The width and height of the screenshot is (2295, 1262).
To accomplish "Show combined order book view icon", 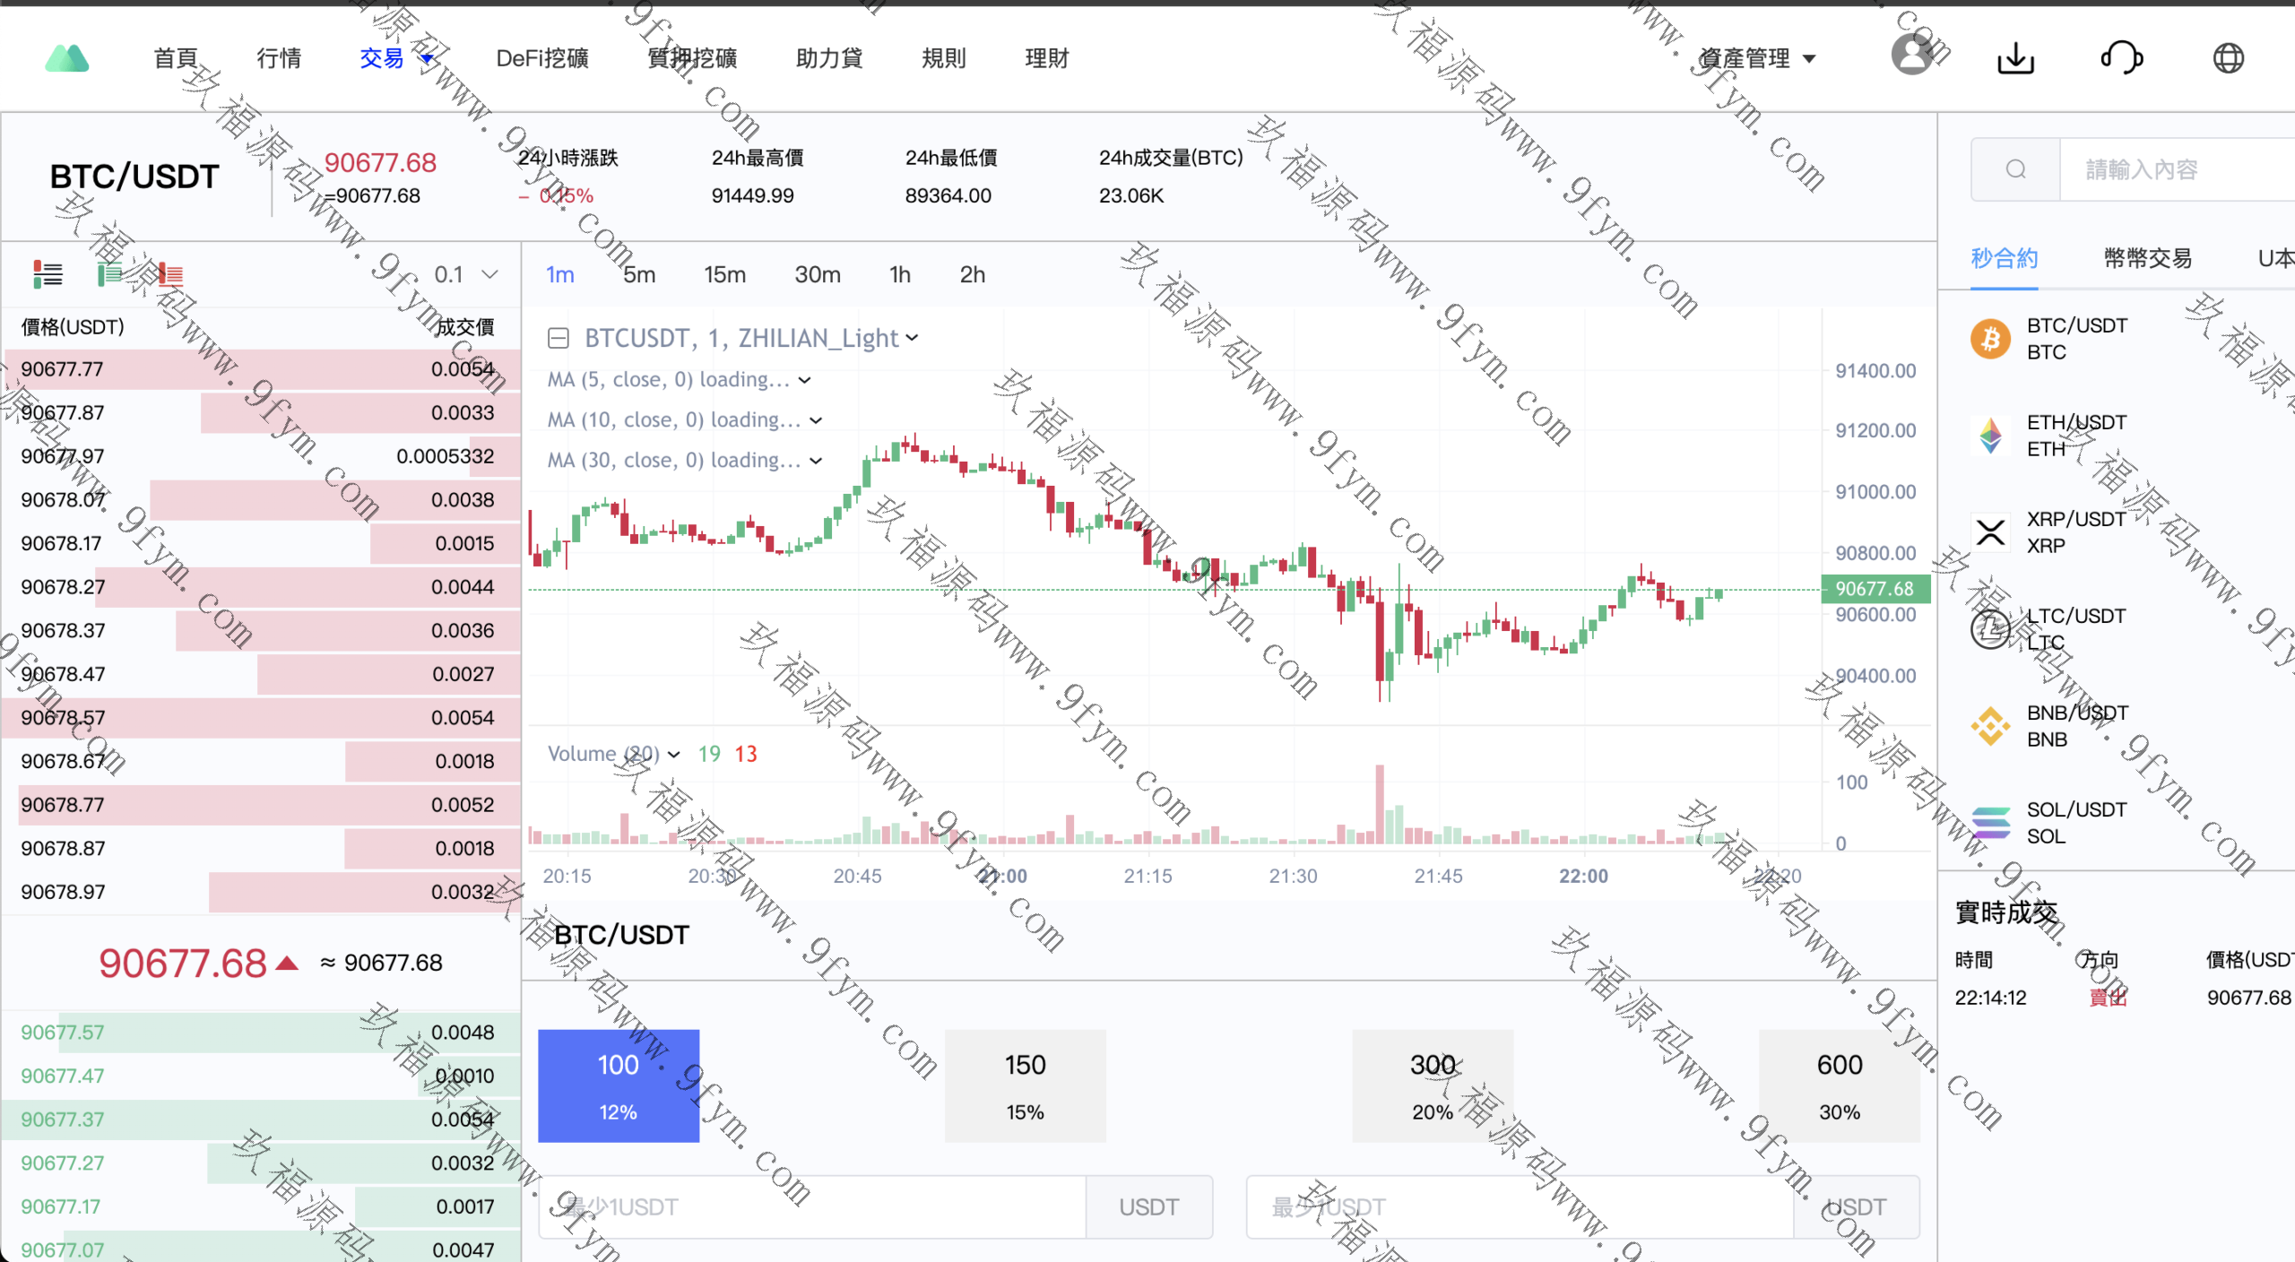I will point(48,274).
